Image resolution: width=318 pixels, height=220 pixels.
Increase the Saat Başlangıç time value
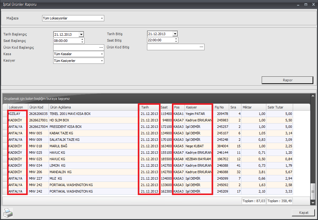coord(82,39)
